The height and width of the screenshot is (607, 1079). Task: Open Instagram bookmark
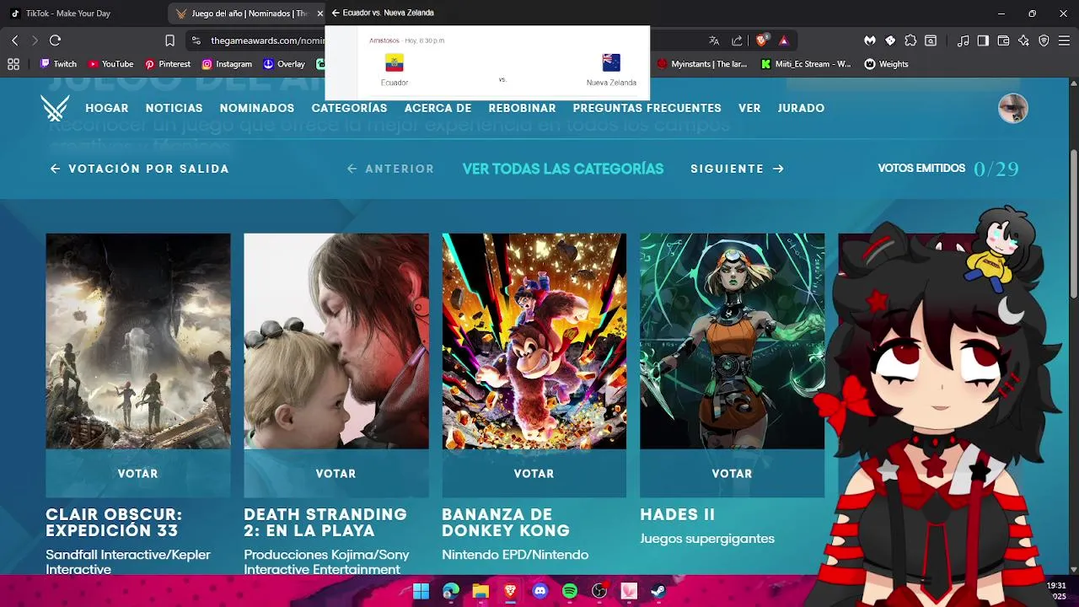coord(227,64)
